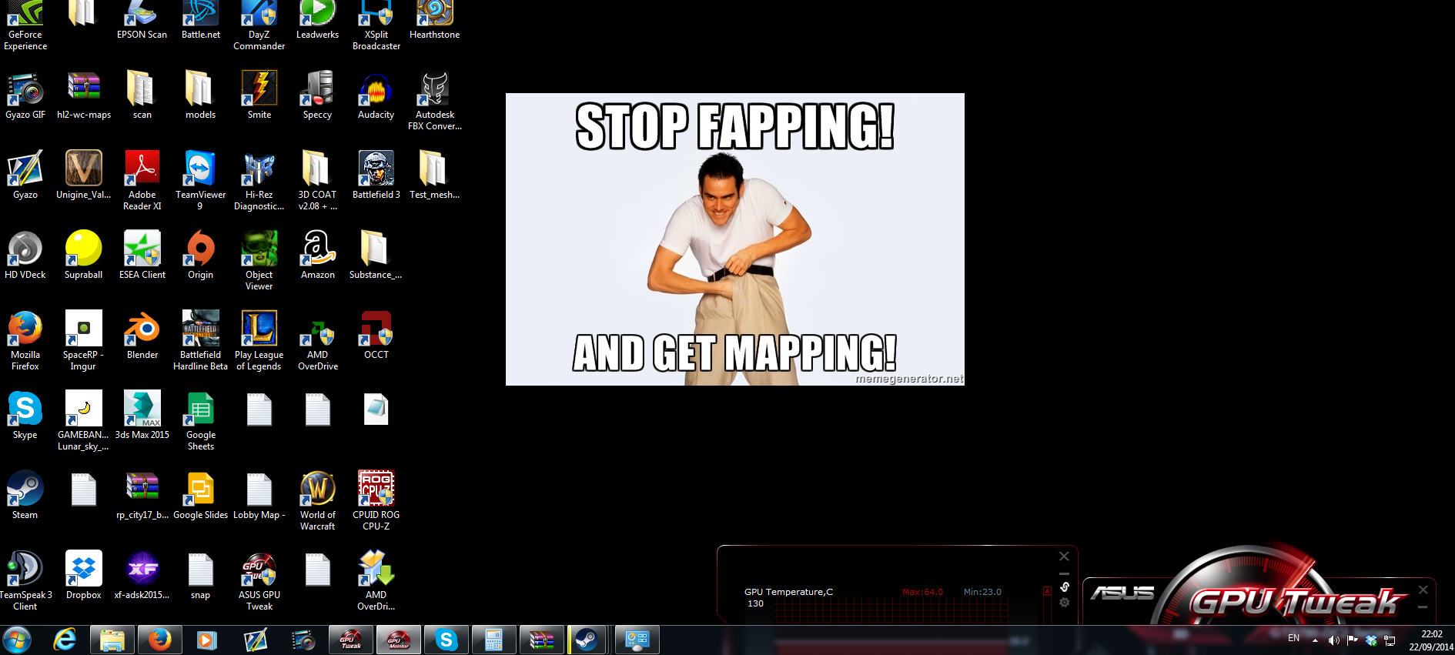Open TeamViewer 9 shortcut

[201, 181]
